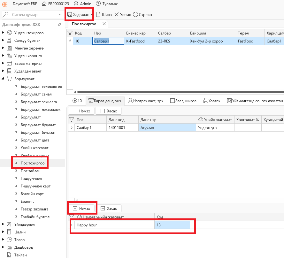Save with Хадгалах button
Image resolution: width=284 pixels, height=258 pixels.
click(x=78, y=14)
